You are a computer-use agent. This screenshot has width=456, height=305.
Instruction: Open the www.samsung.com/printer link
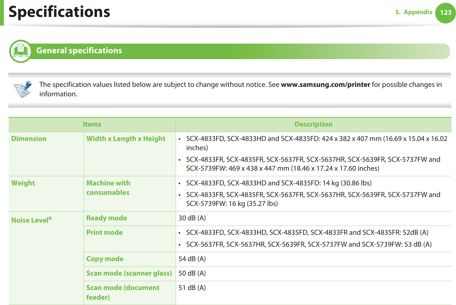(325, 85)
